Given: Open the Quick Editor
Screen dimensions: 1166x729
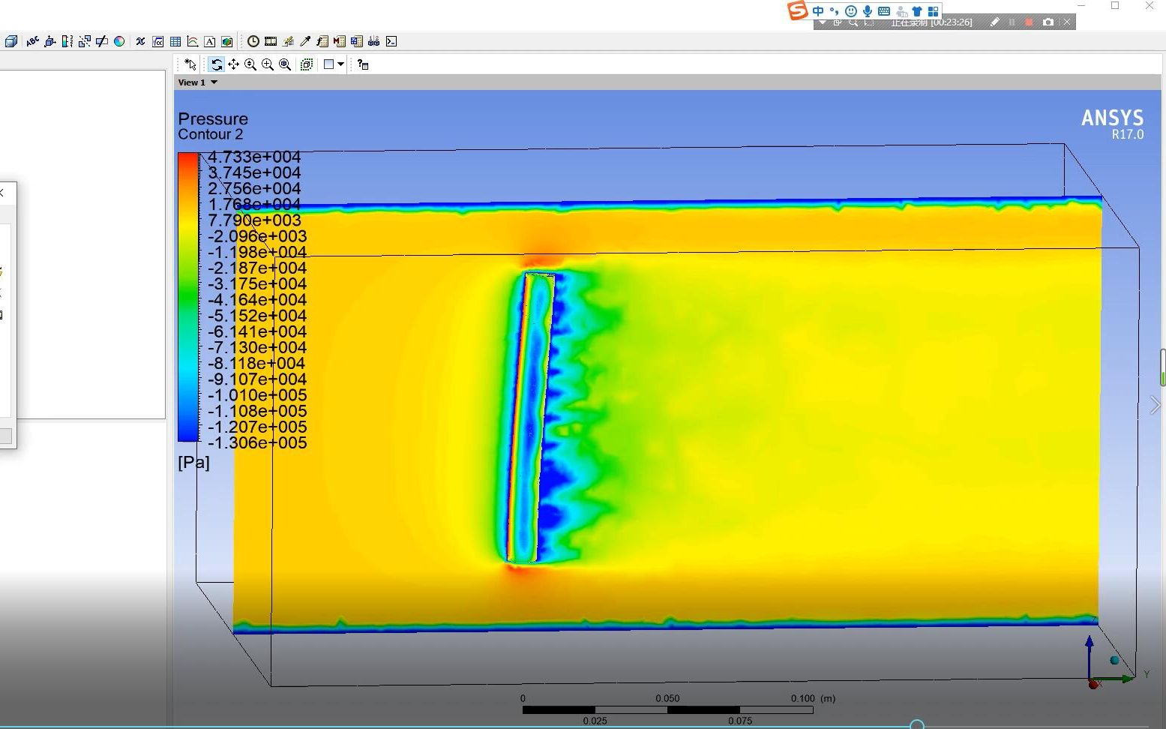Looking at the screenshot, I should click(x=288, y=41).
